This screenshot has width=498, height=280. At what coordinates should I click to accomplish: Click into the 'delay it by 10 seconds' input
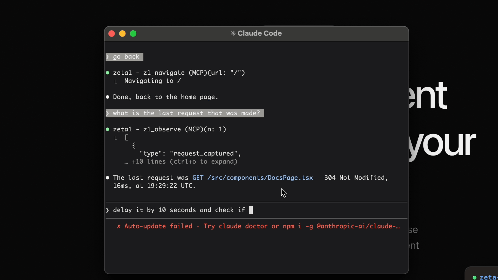[179, 210]
